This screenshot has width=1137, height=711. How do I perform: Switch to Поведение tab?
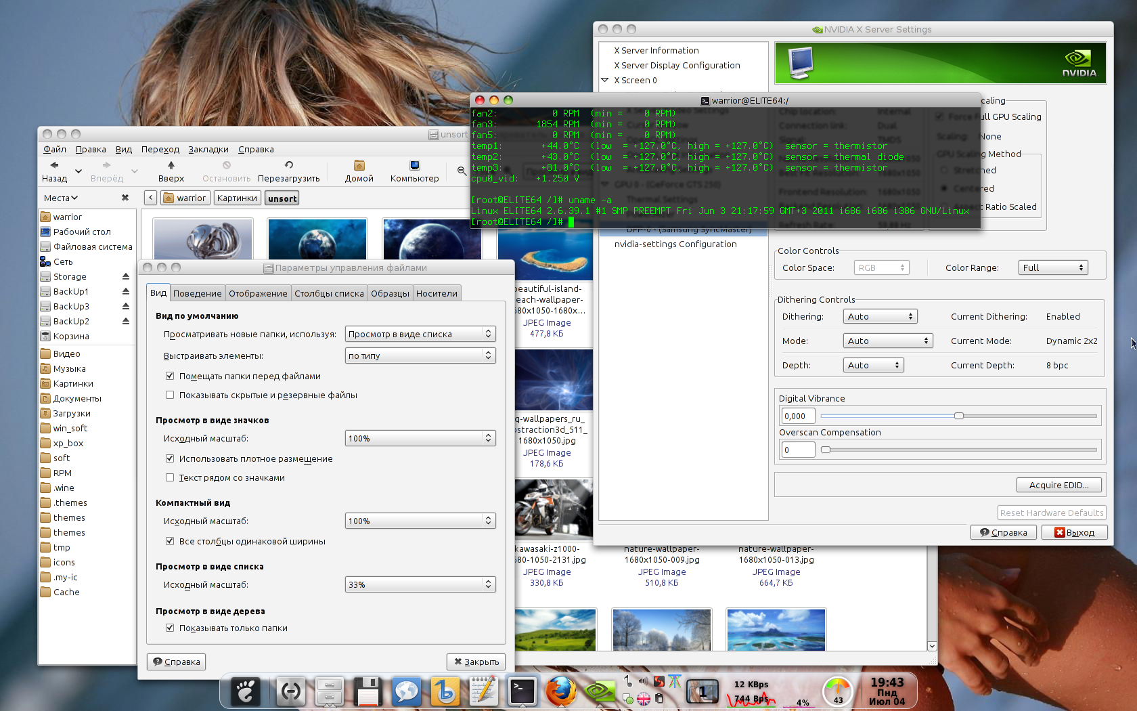coord(197,293)
